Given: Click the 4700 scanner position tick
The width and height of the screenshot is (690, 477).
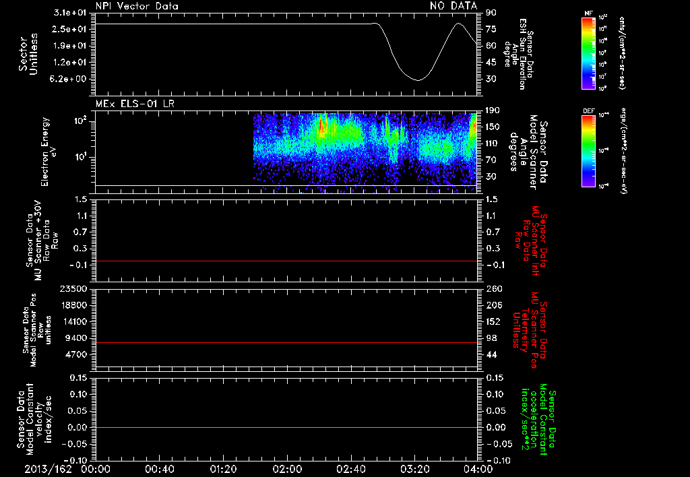Looking at the screenshot, I should pyautogui.click(x=75, y=354).
